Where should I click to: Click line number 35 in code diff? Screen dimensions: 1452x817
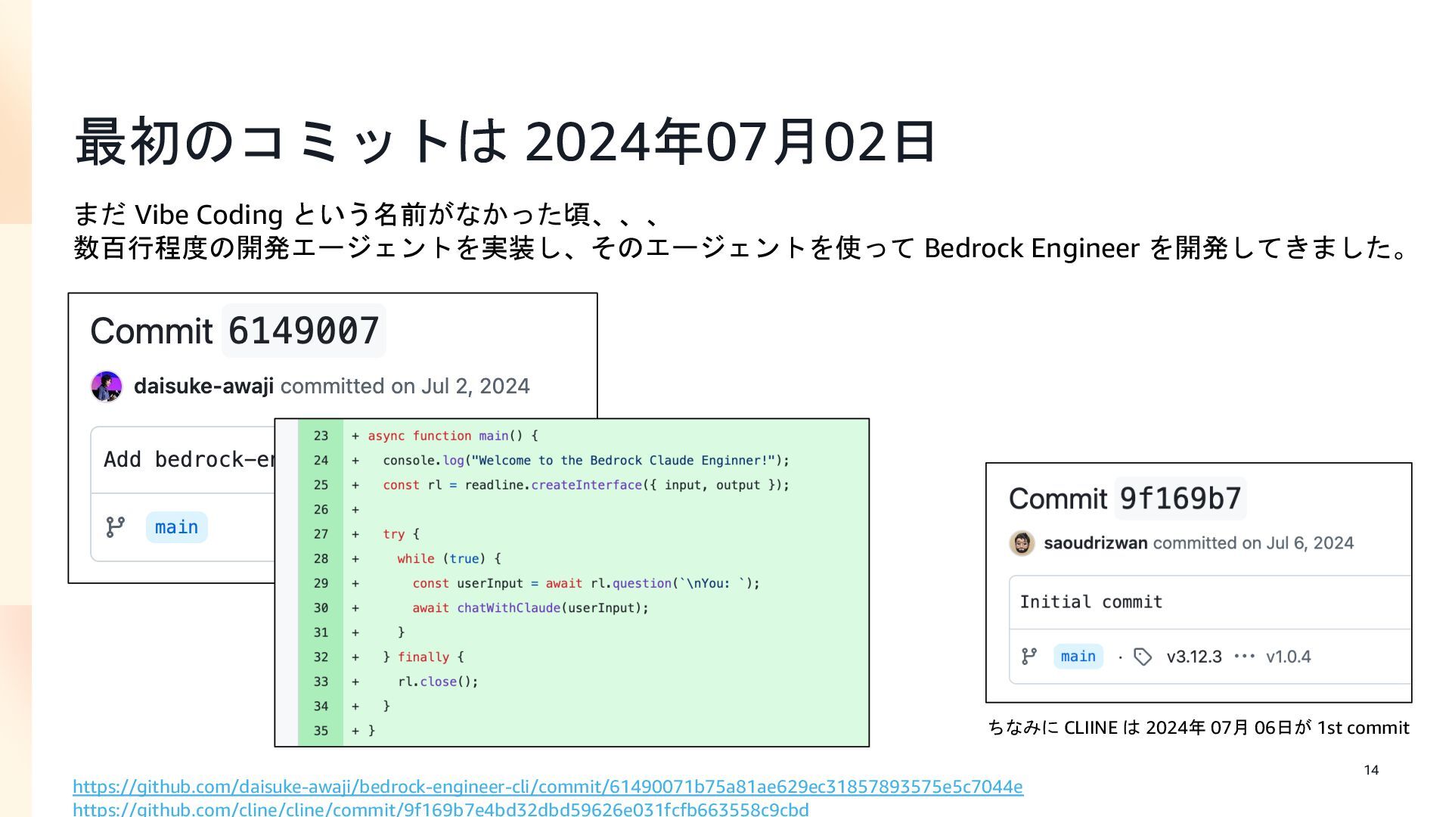click(321, 731)
